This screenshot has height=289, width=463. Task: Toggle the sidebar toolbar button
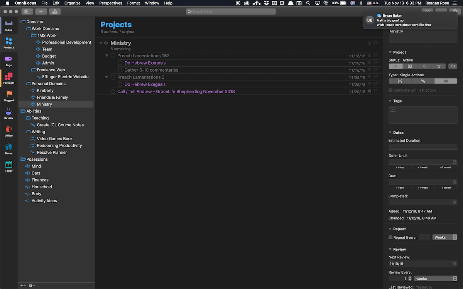(27, 12)
